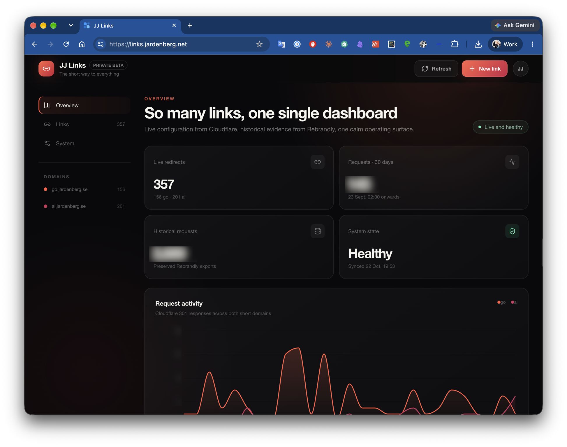Click the ChatGPT extension icon

point(423,44)
